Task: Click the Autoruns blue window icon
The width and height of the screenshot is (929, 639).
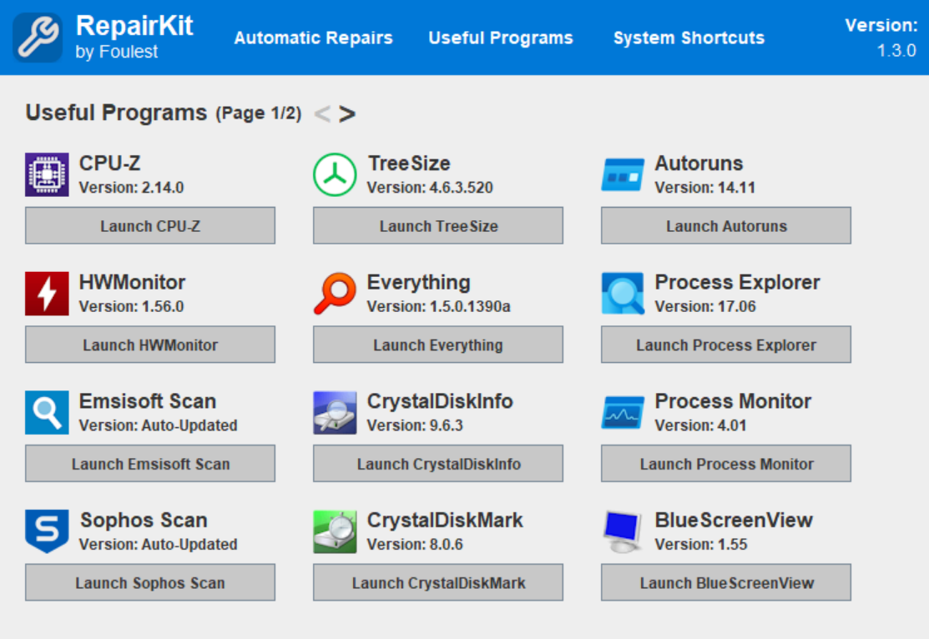Action: 623,174
